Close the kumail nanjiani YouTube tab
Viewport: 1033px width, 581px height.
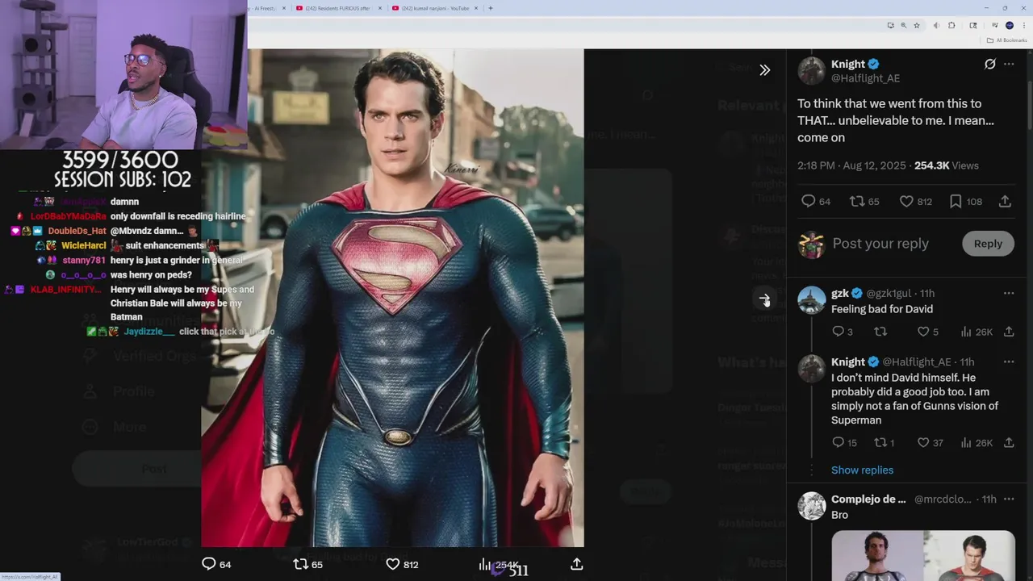click(x=476, y=8)
